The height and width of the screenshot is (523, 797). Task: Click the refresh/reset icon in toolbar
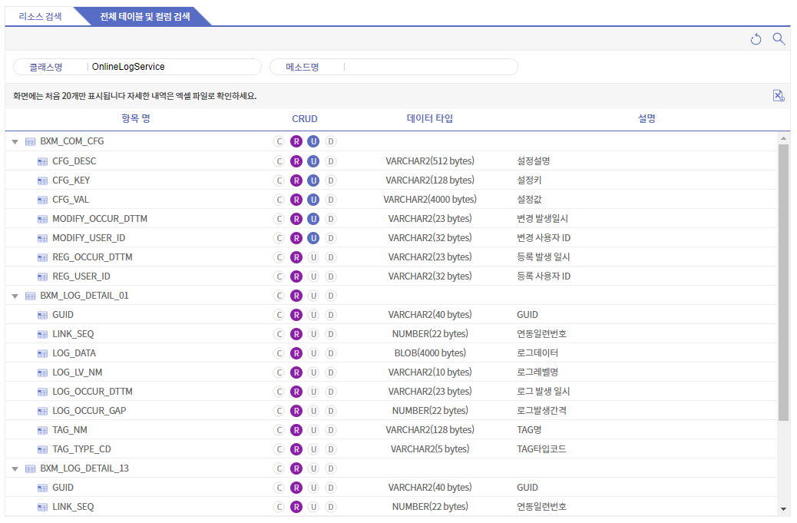pyautogui.click(x=756, y=39)
